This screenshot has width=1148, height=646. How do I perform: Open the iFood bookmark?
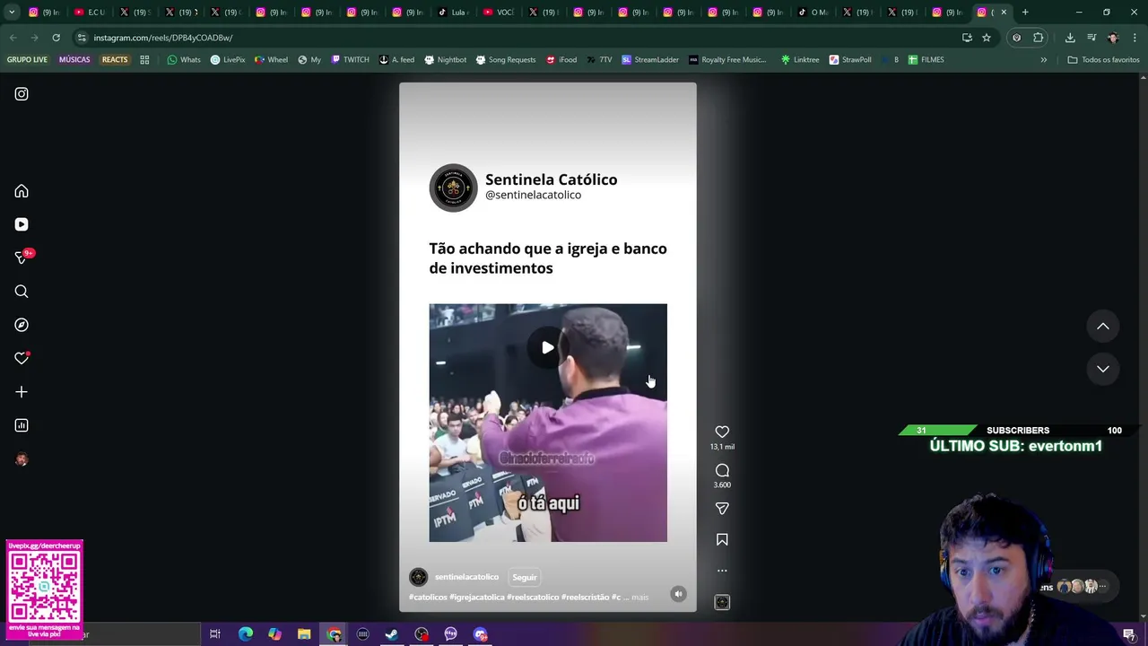point(561,60)
